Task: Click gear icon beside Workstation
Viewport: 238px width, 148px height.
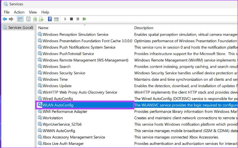Action: coord(40,118)
